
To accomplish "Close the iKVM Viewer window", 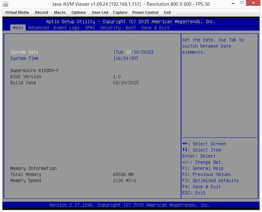I will point(253,3).
